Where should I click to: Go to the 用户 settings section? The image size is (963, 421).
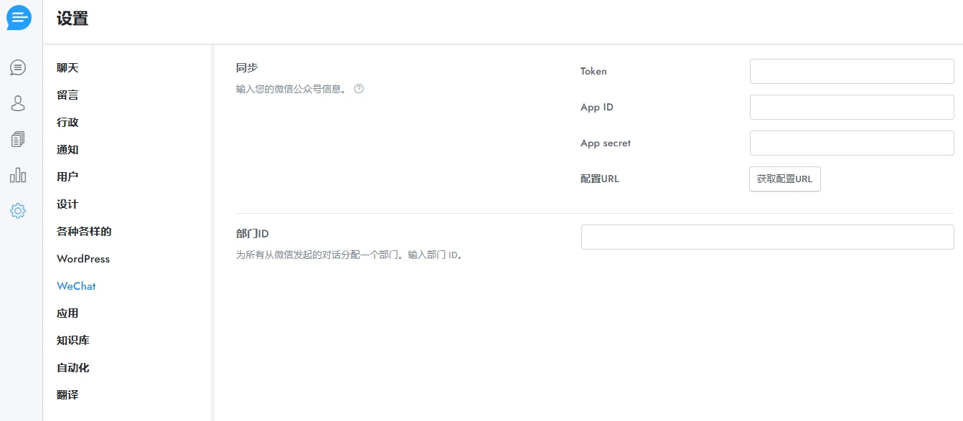[67, 176]
